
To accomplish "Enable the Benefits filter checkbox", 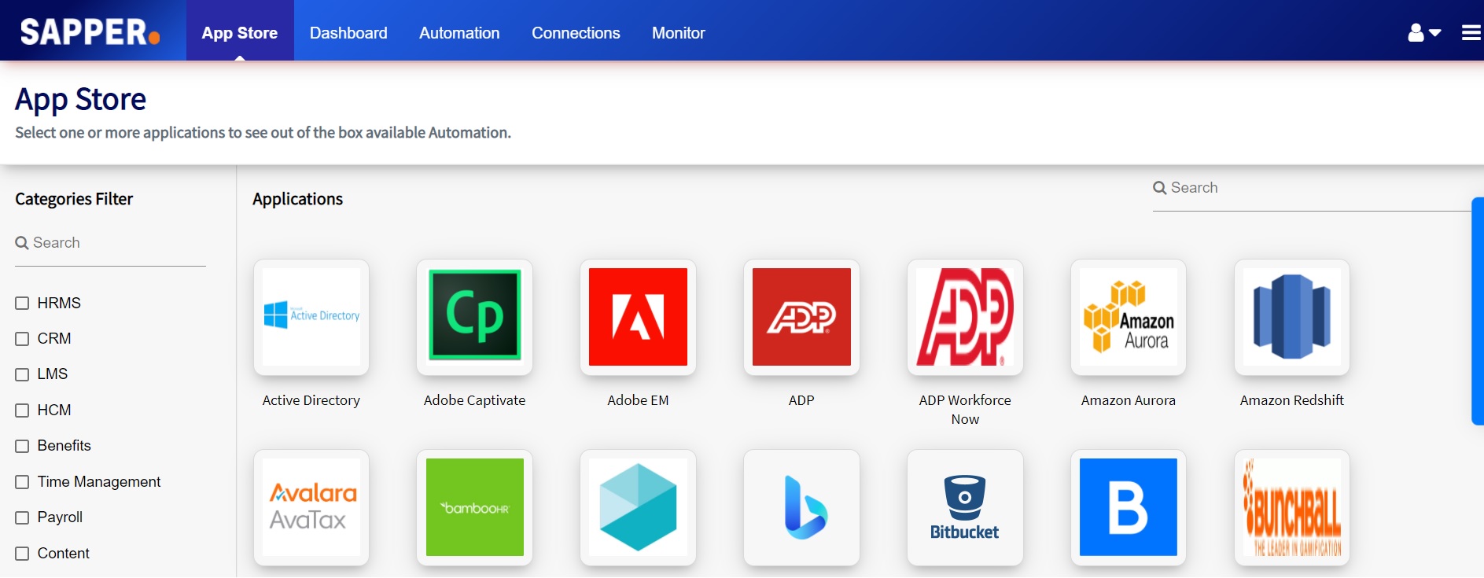I will pyautogui.click(x=22, y=446).
